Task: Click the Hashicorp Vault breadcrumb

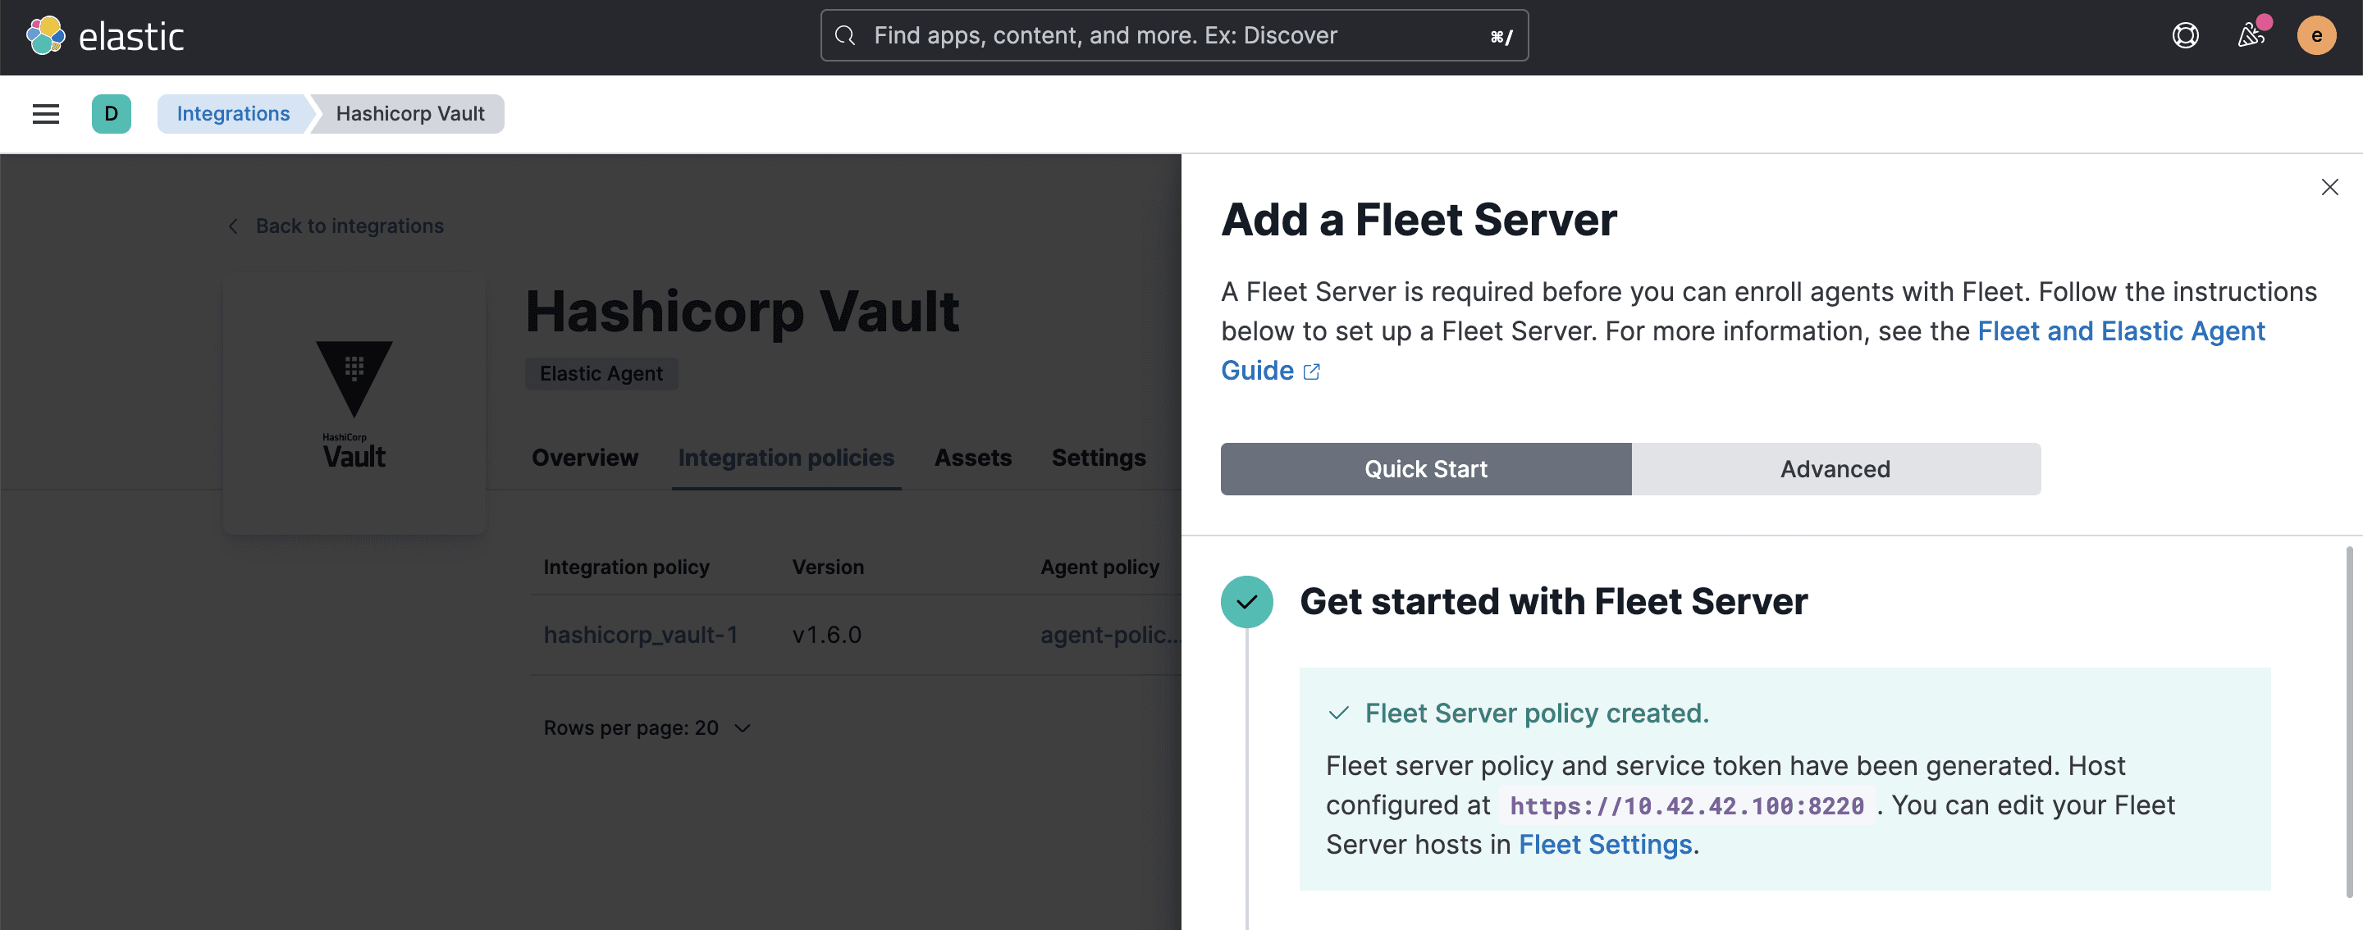Action: [x=410, y=114]
